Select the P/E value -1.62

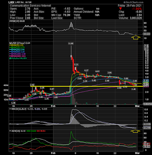click(x=67, y=9)
